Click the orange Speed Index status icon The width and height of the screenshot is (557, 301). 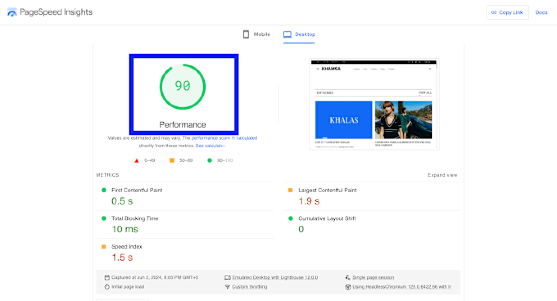click(104, 247)
